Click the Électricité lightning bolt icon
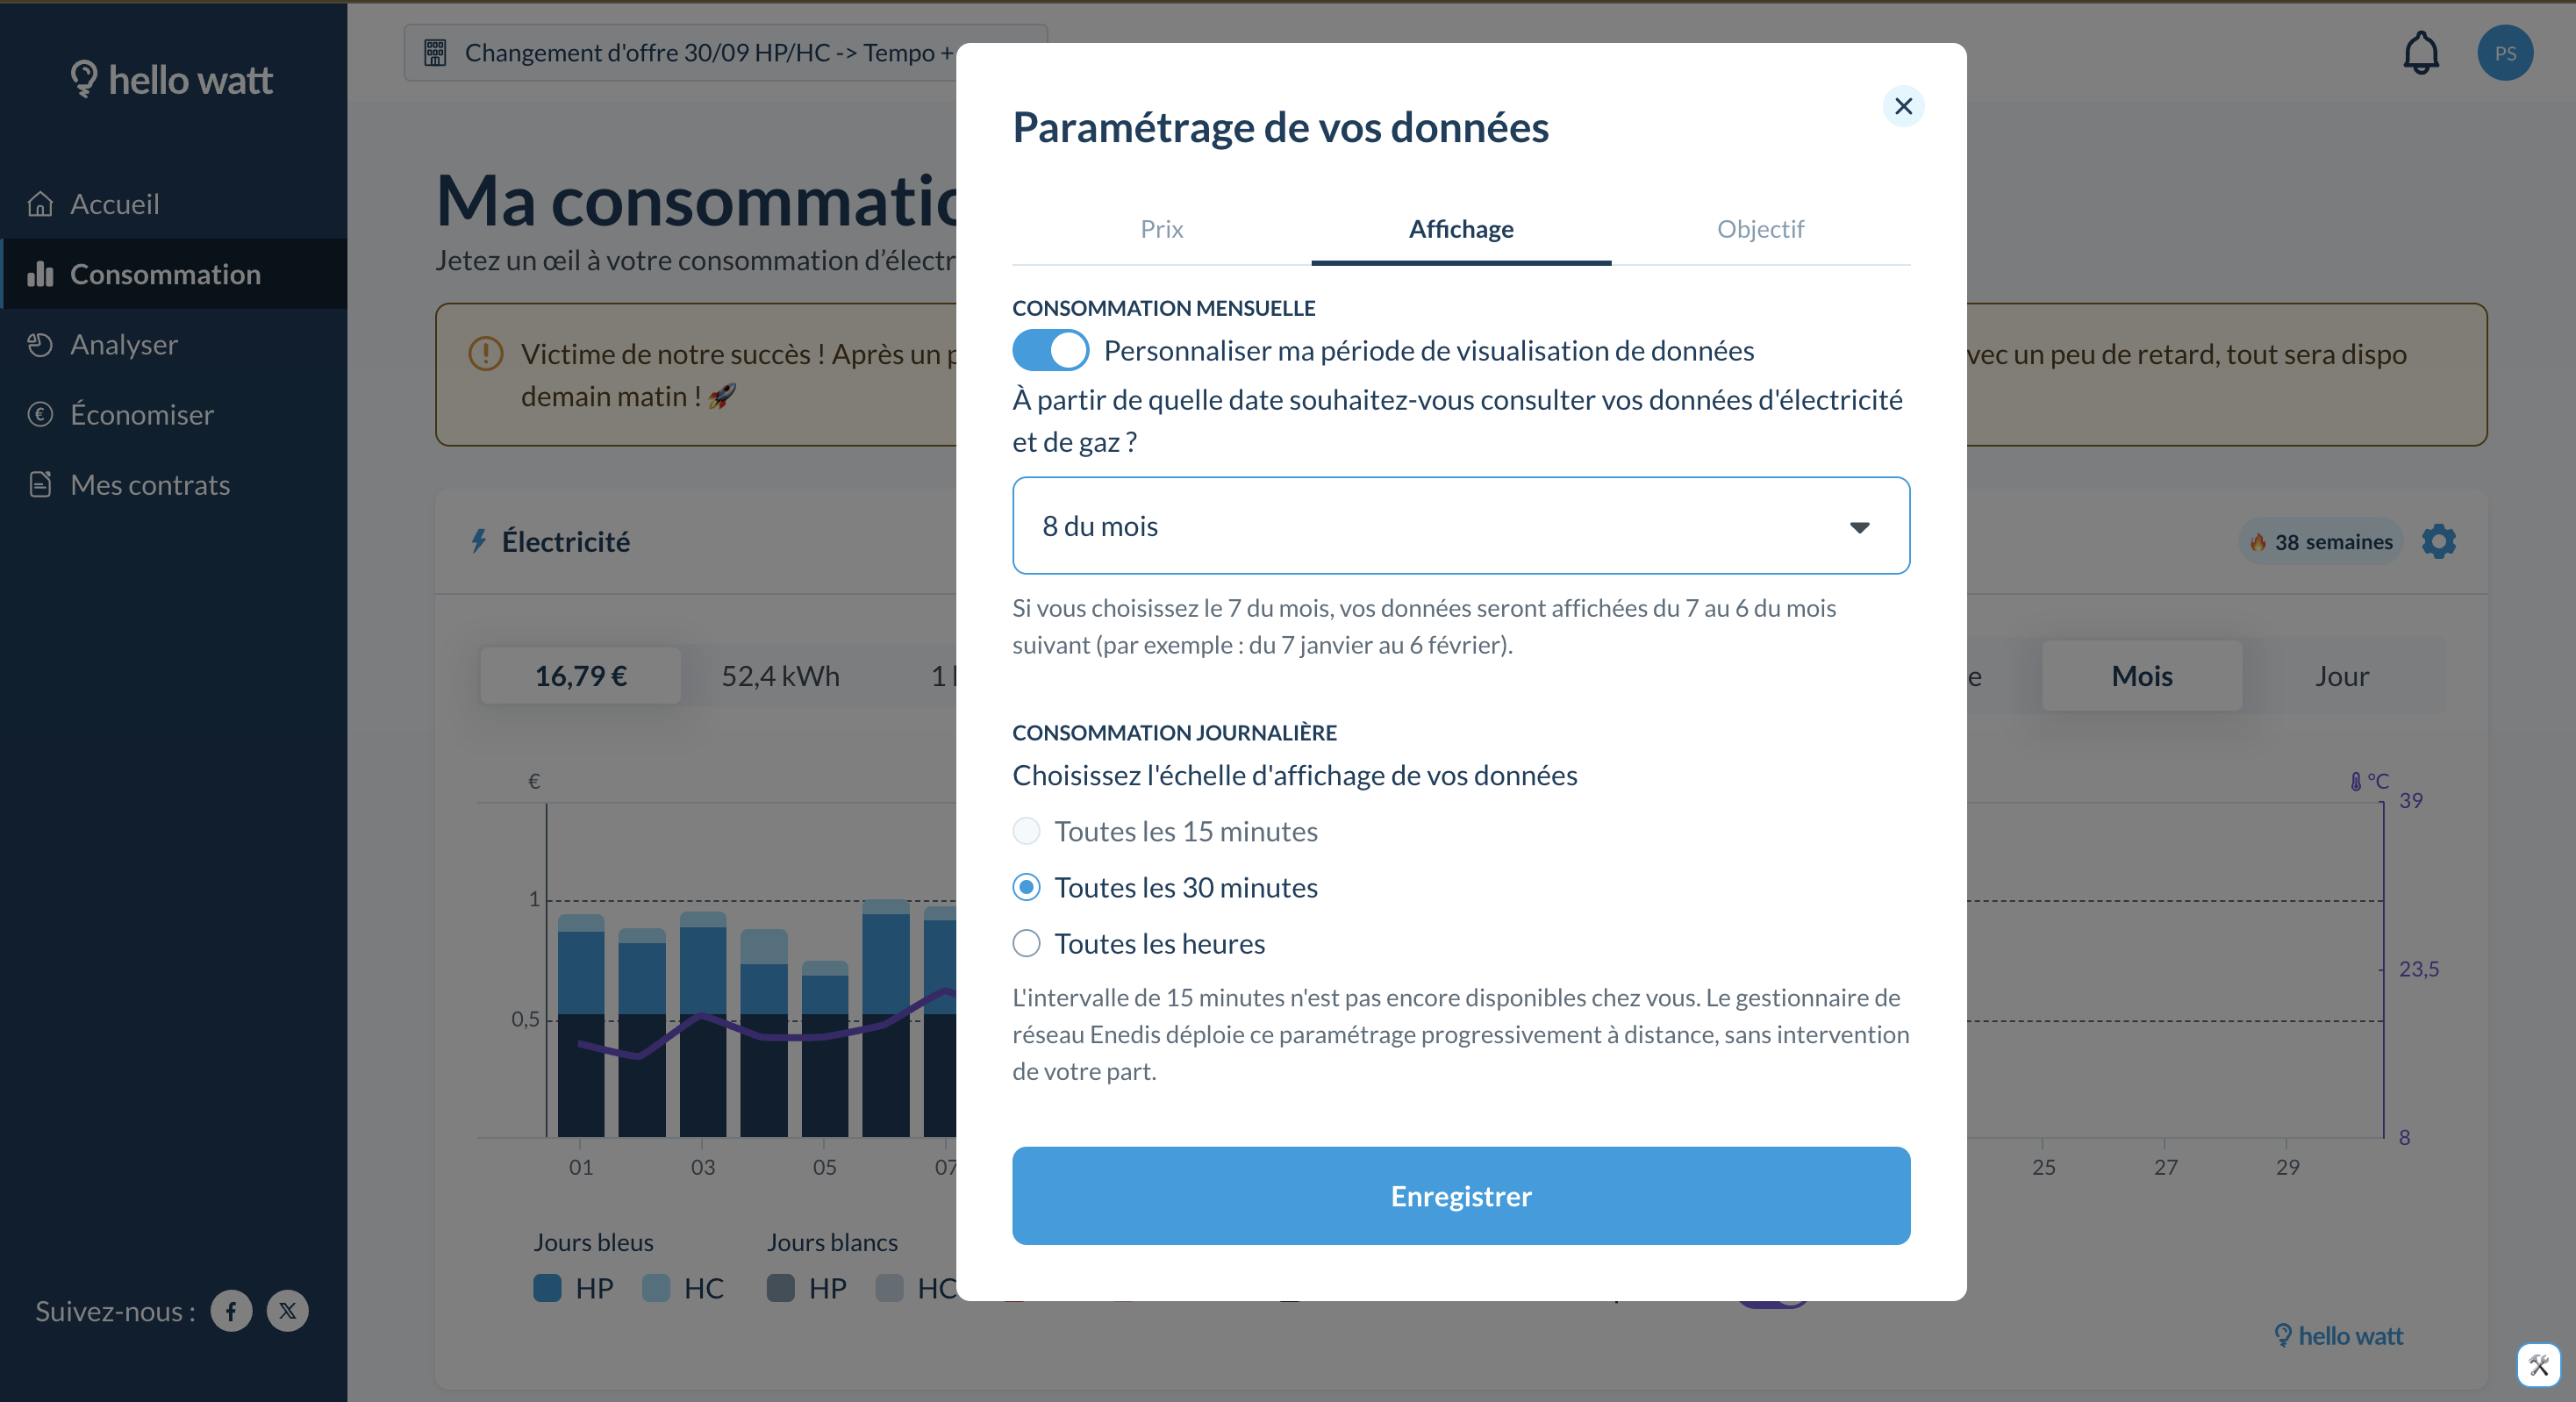This screenshot has height=1402, width=2576. click(x=479, y=541)
